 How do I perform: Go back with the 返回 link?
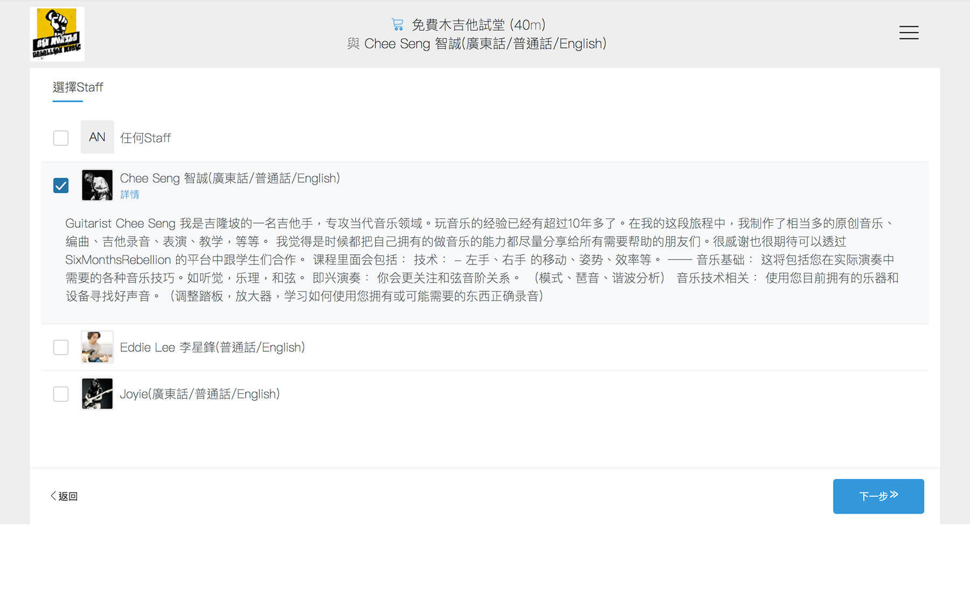(64, 496)
